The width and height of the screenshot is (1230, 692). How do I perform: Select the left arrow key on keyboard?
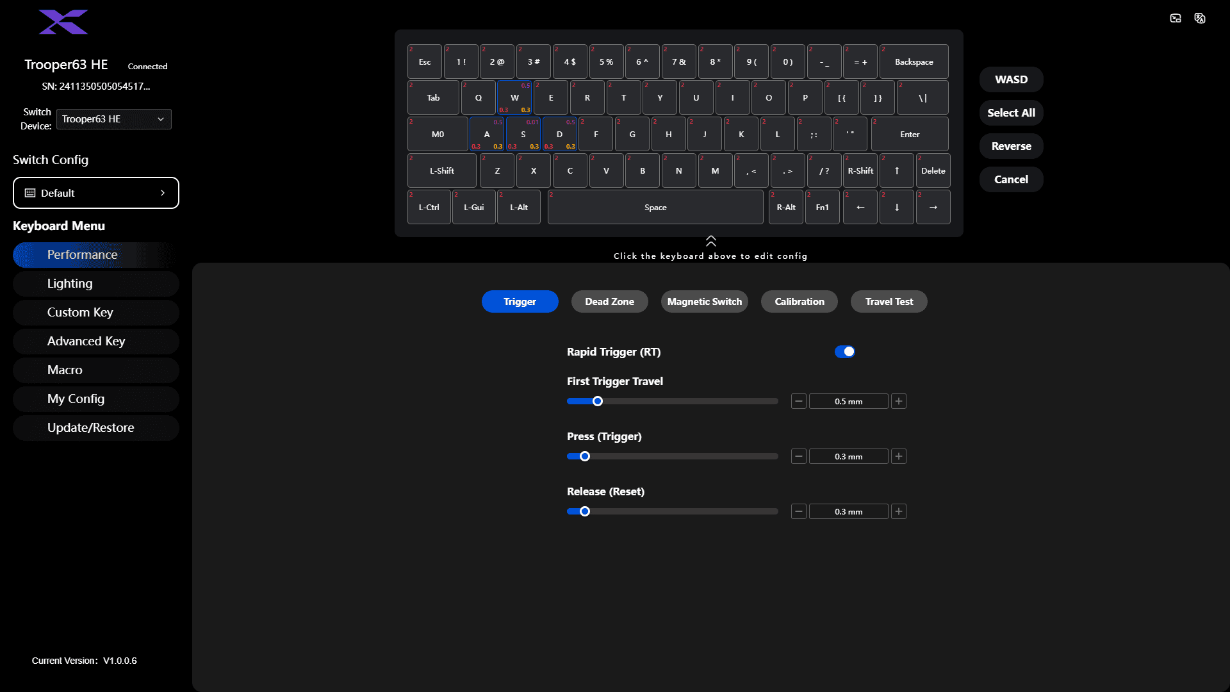tap(860, 207)
